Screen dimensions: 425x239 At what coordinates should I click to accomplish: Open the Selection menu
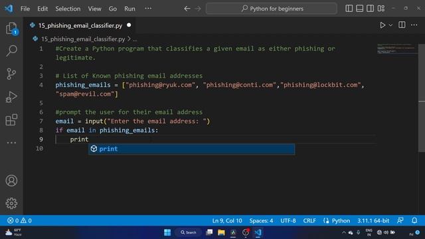pyautogui.click(x=68, y=9)
